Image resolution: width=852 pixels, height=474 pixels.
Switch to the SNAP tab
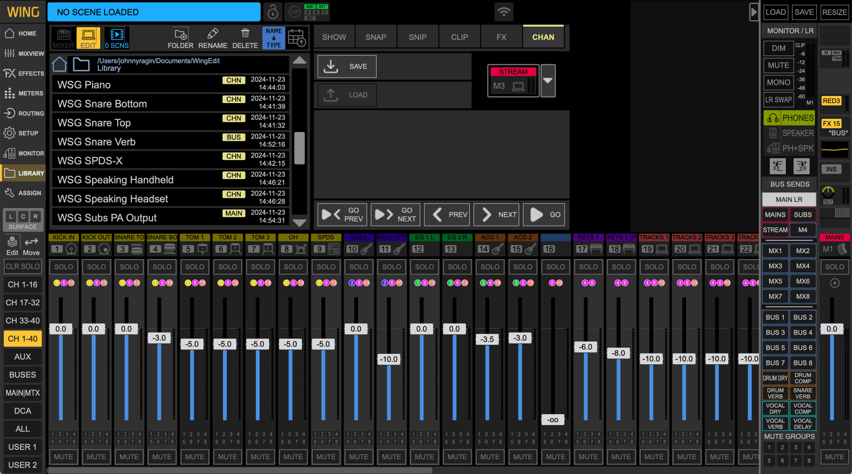tap(376, 37)
